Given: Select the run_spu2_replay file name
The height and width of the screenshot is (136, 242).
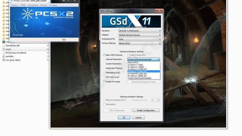Looking at the screenshot, I should [x=13, y=60].
